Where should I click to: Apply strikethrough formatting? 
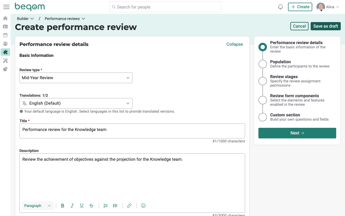click(91, 205)
